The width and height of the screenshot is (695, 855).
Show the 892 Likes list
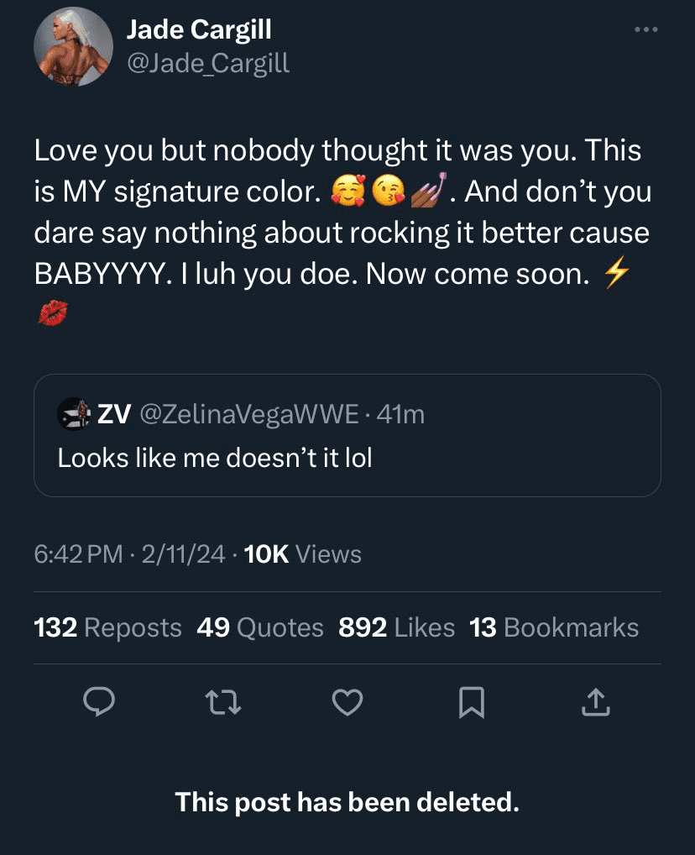pyautogui.click(x=396, y=627)
